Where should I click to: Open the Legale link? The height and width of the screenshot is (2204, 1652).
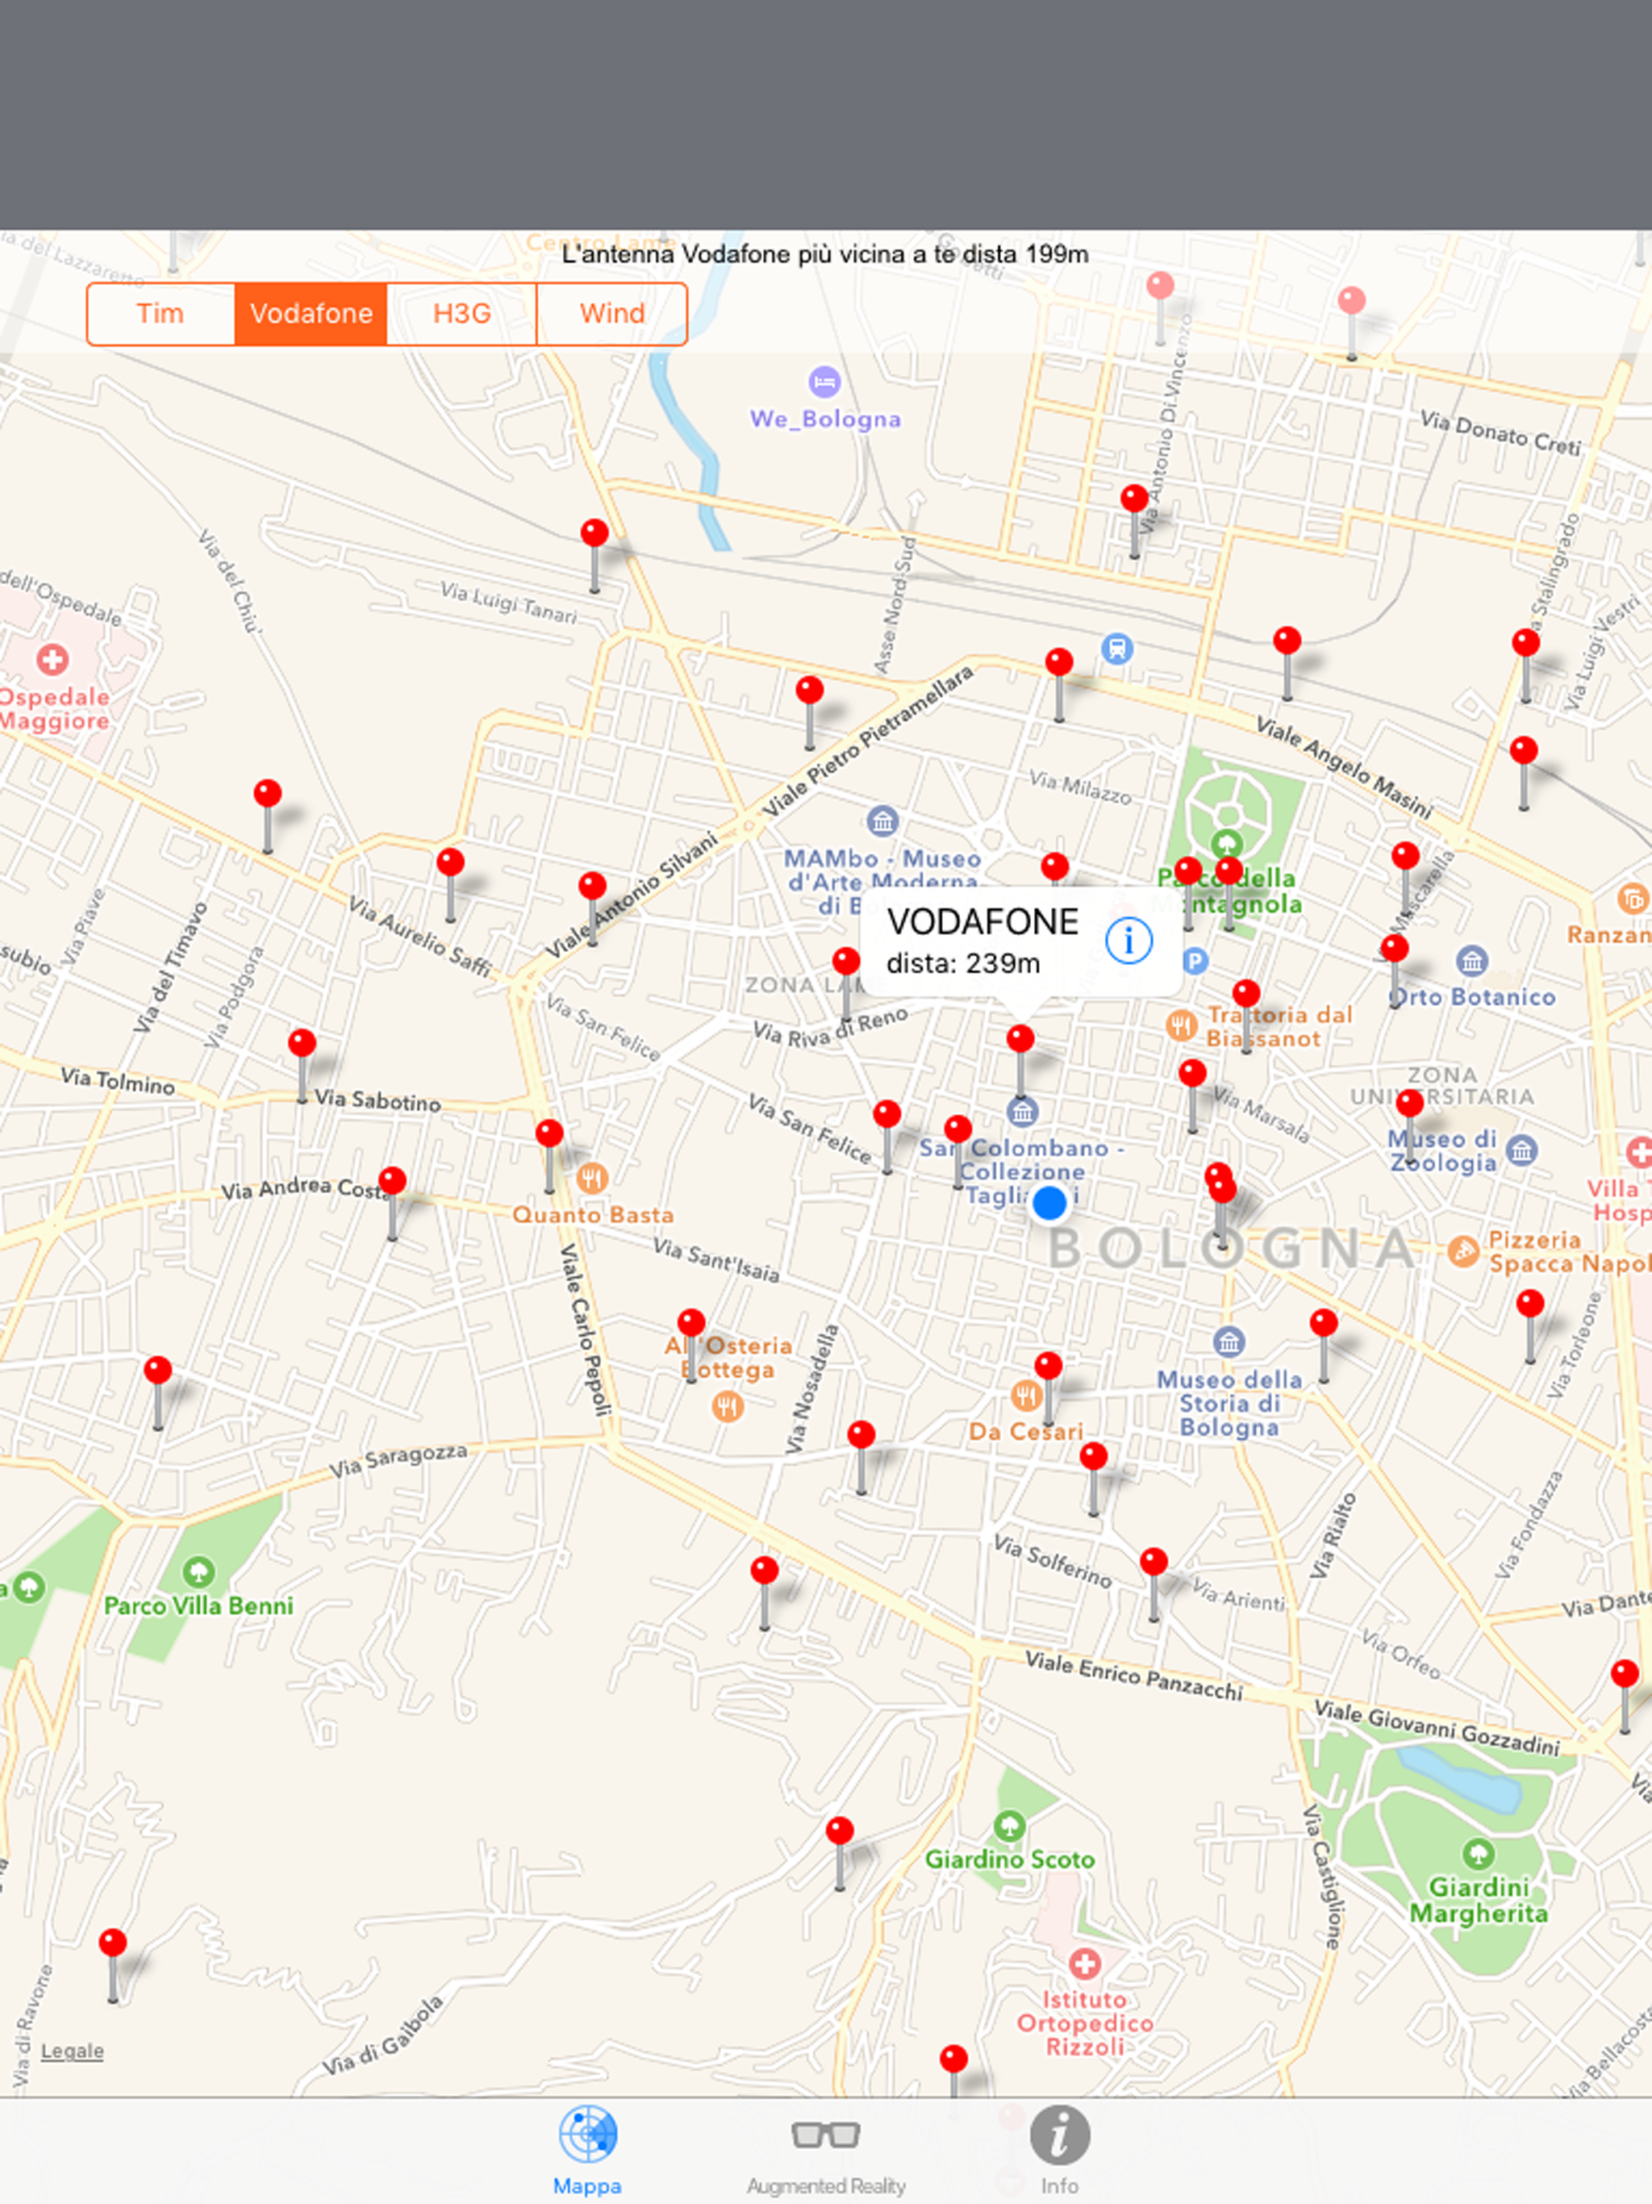coord(72,2051)
